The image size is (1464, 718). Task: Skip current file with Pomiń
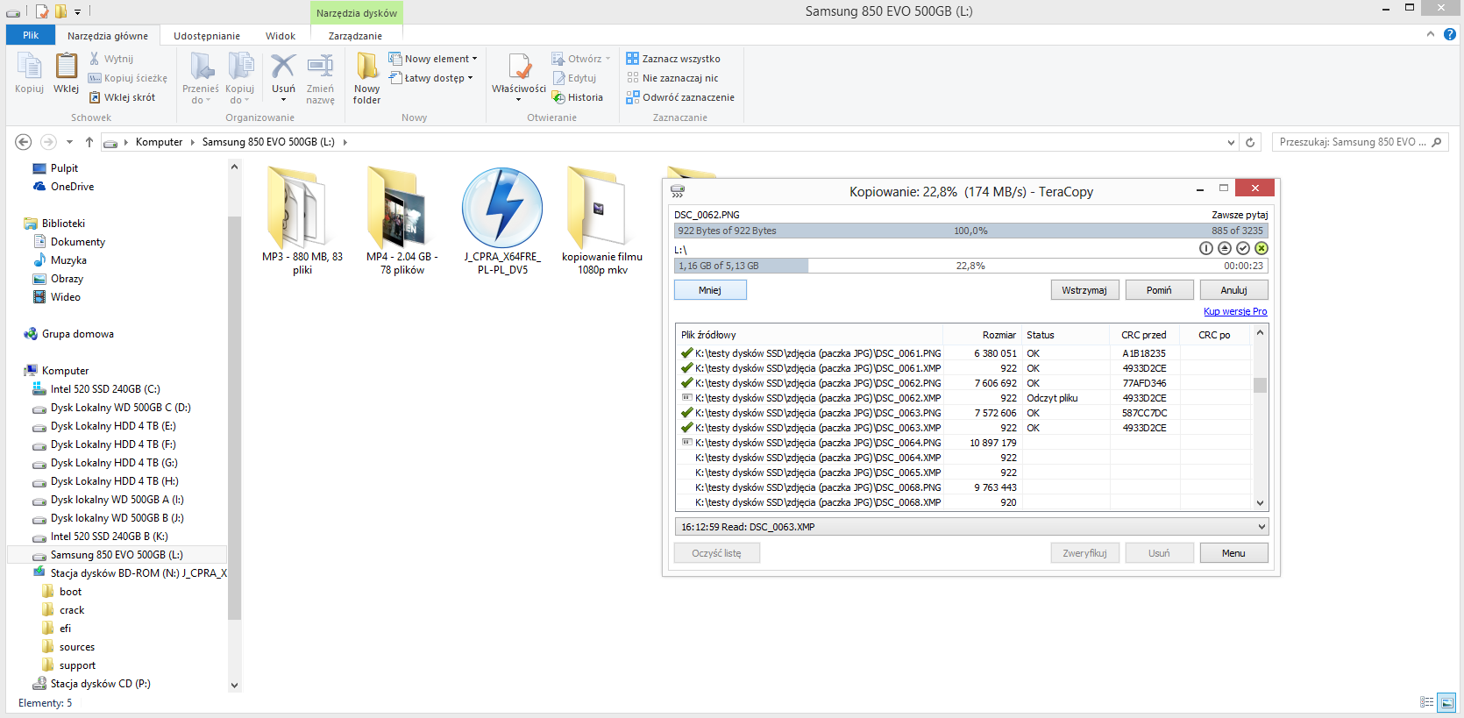(1159, 290)
